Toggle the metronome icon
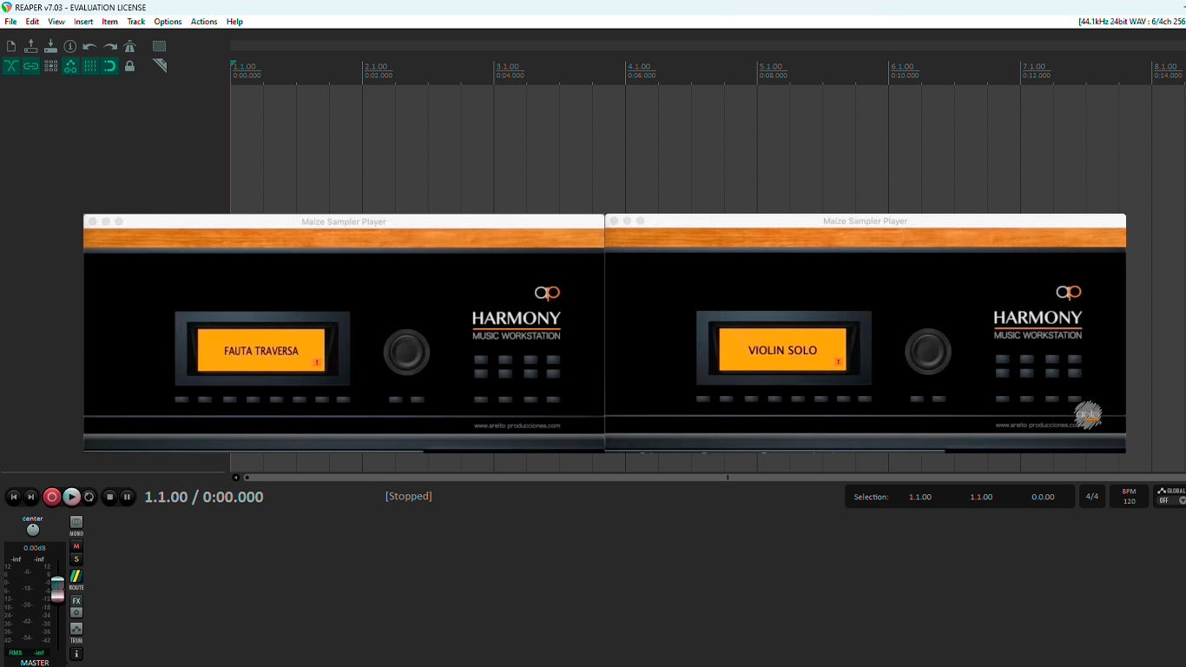This screenshot has width=1186, height=667. 130,46
